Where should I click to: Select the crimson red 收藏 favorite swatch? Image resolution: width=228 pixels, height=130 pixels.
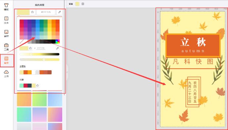coord(25,86)
